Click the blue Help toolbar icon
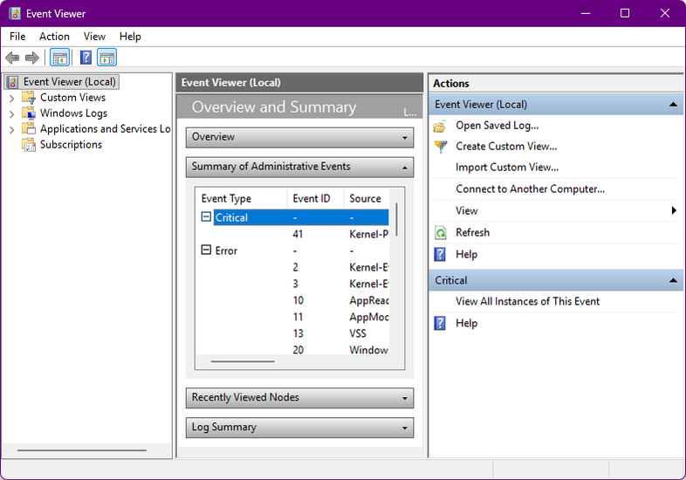This screenshot has height=480, width=686. [x=86, y=58]
